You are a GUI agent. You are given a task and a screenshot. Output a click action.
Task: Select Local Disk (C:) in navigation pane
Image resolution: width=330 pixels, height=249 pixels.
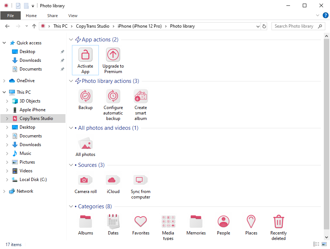(x=33, y=180)
